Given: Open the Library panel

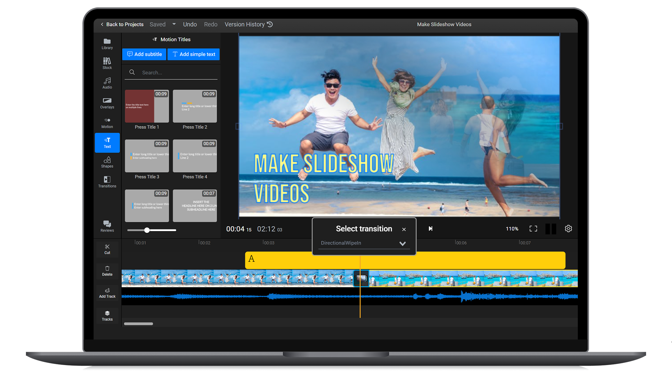Looking at the screenshot, I should 107,44.
